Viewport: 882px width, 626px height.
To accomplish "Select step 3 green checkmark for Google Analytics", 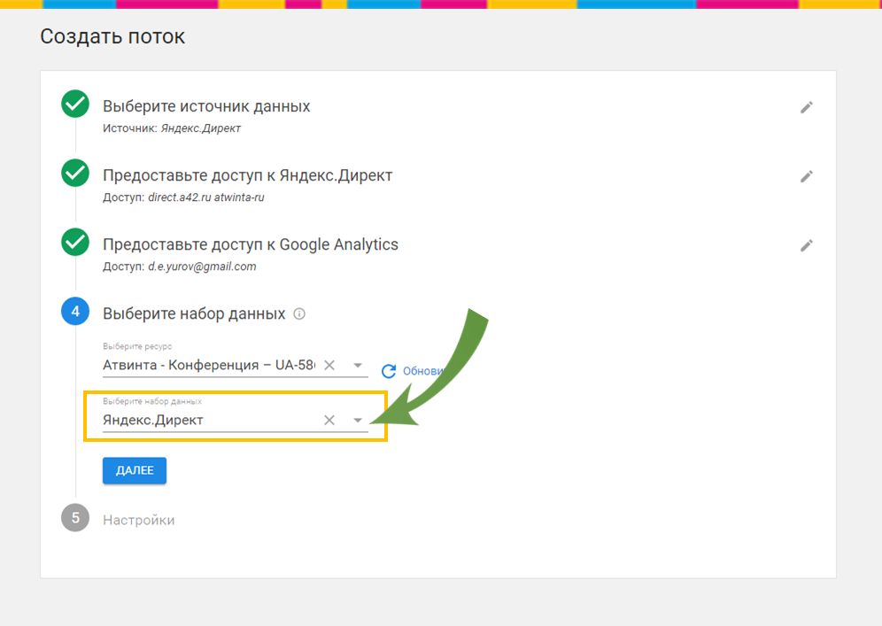I will pos(75,242).
